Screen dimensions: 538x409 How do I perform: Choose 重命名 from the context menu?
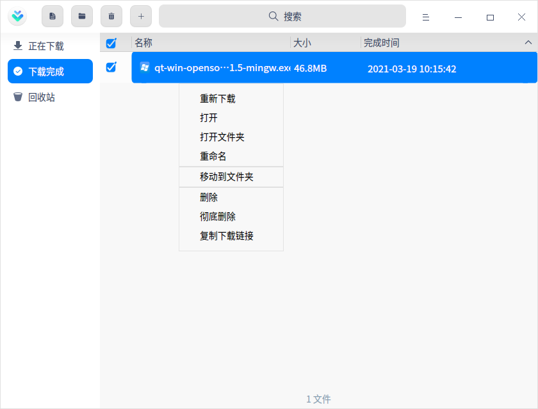point(231,156)
